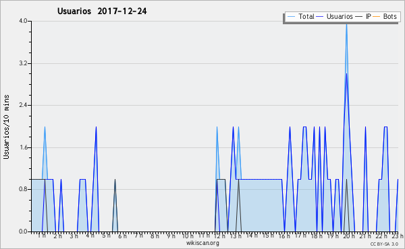Click the '17 h' x-axis label
Viewport: 405px width, 249px height.
pos(300,236)
